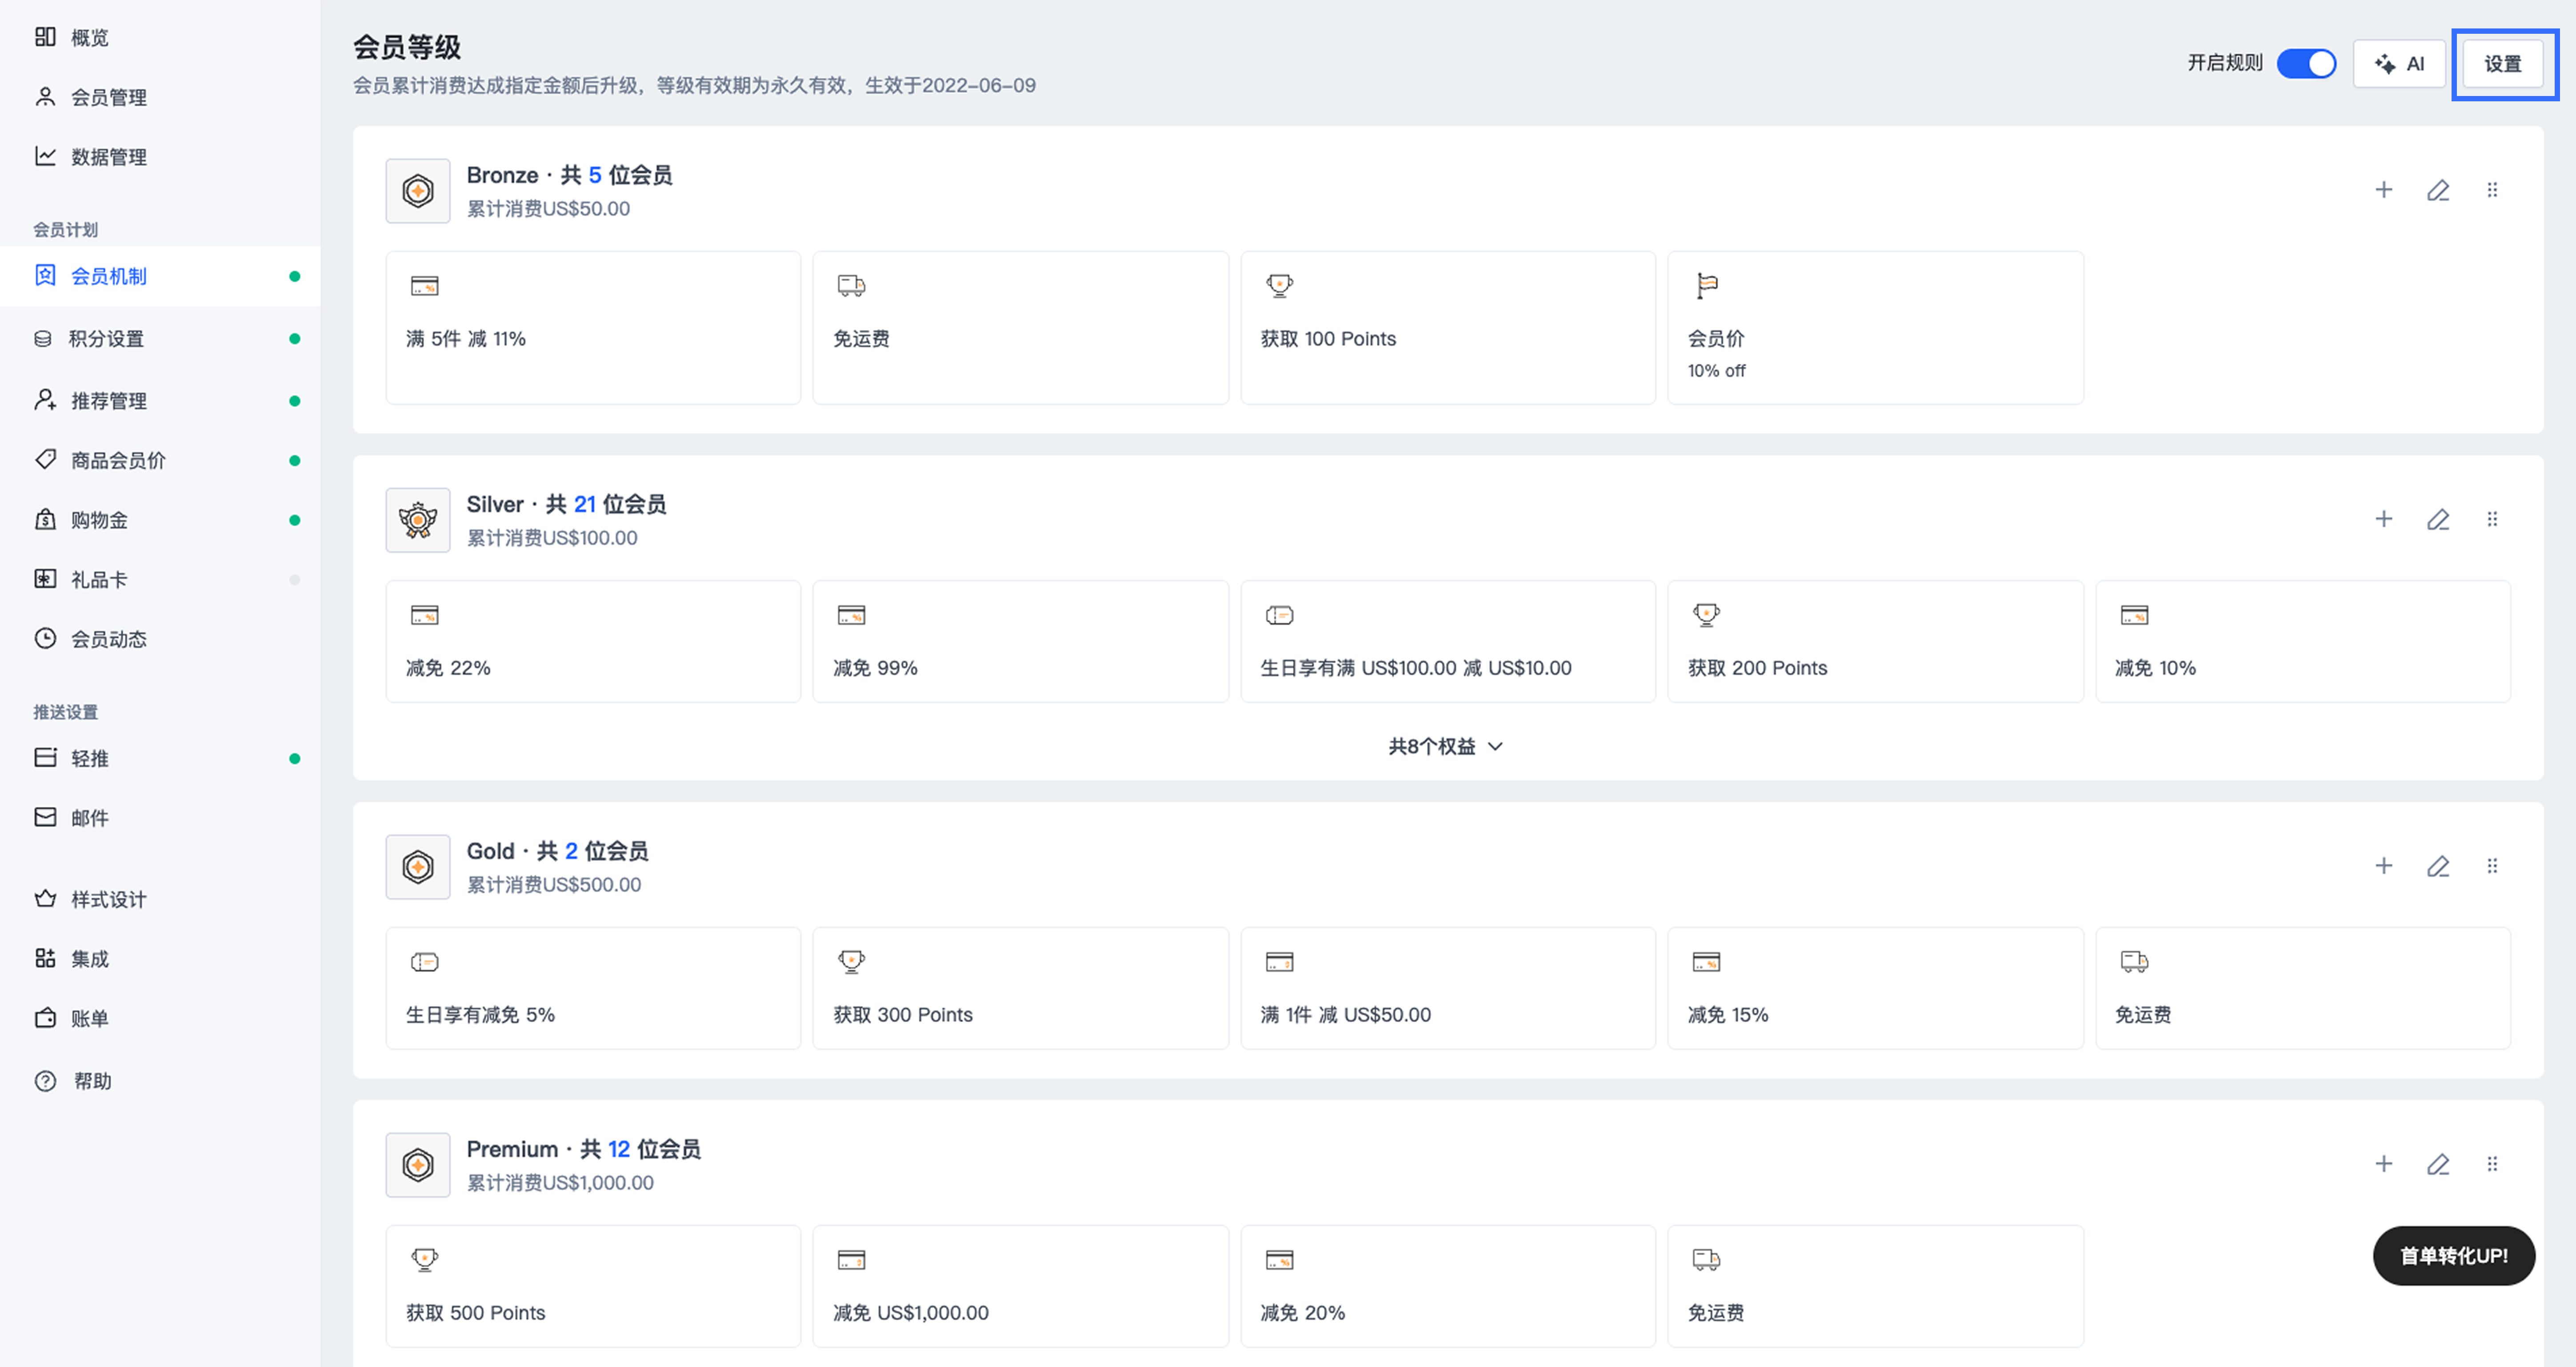Open Bronze 会员价 10% off card
This screenshot has width=2576, height=1367.
coord(1875,327)
